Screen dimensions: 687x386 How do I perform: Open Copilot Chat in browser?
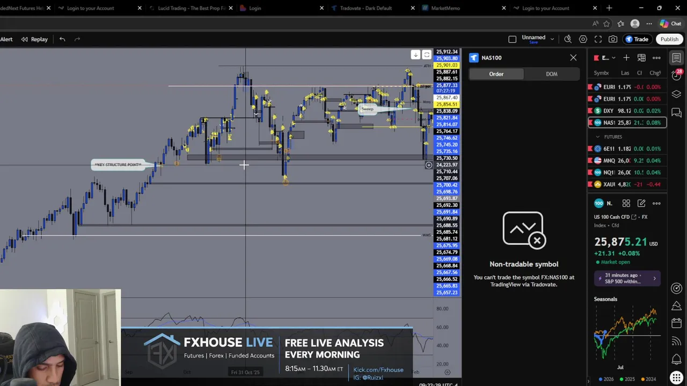pyautogui.click(x=670, y=24)
